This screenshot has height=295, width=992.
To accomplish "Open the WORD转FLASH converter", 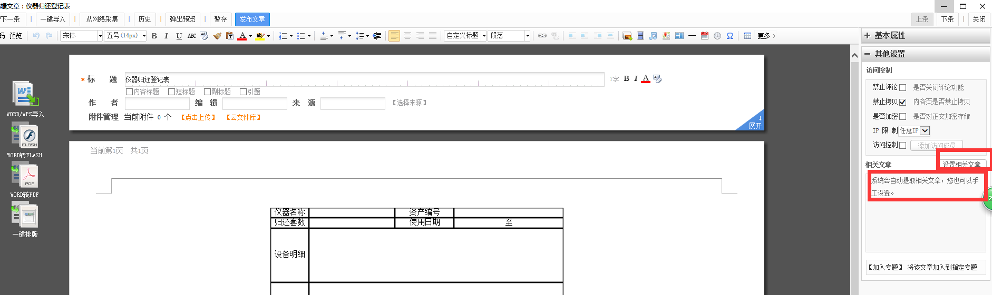I will pos(25,136).
